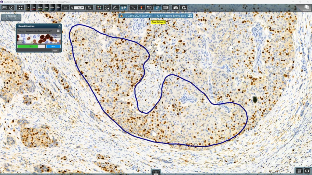312x175 pixels.
Task: Click the zoom value field showing 10.7x
Action: pyautogui.click(x=79, y=8)
